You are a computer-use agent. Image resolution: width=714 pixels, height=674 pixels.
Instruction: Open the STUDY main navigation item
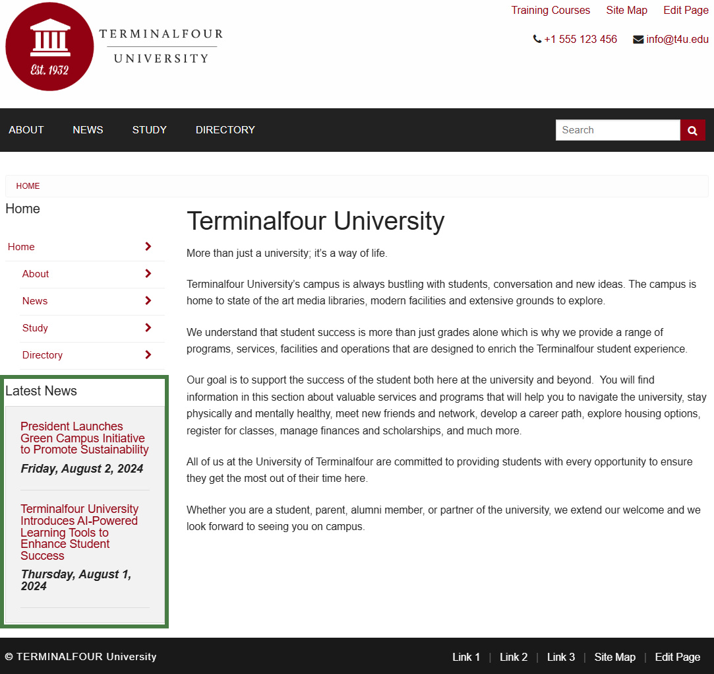point(149,130)
